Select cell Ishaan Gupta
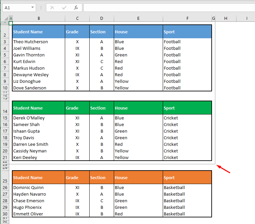This screenshot has width=255, height=224. click(39, 131)
